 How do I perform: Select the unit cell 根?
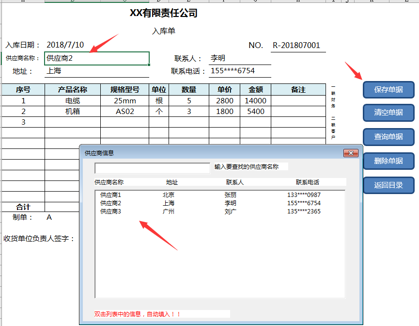click(159, 100)
